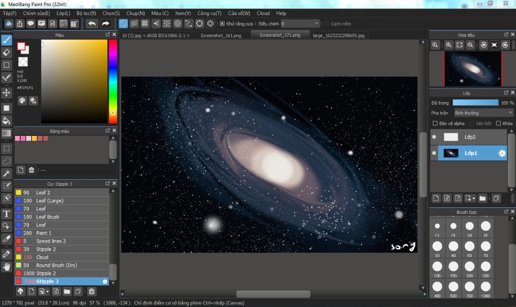Select the Gradient tool
The height and width of the screenshot is (307, 516).
(7, 133)
